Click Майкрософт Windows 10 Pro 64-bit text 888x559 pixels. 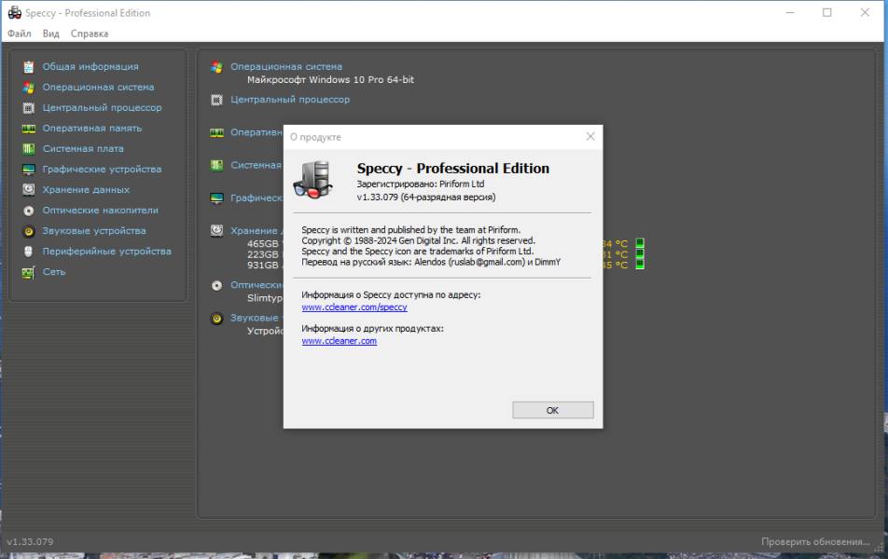coord(330,80)
